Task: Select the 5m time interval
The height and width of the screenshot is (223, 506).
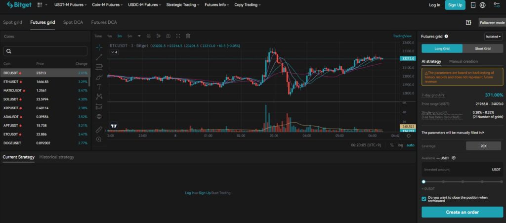Action: 130,36
